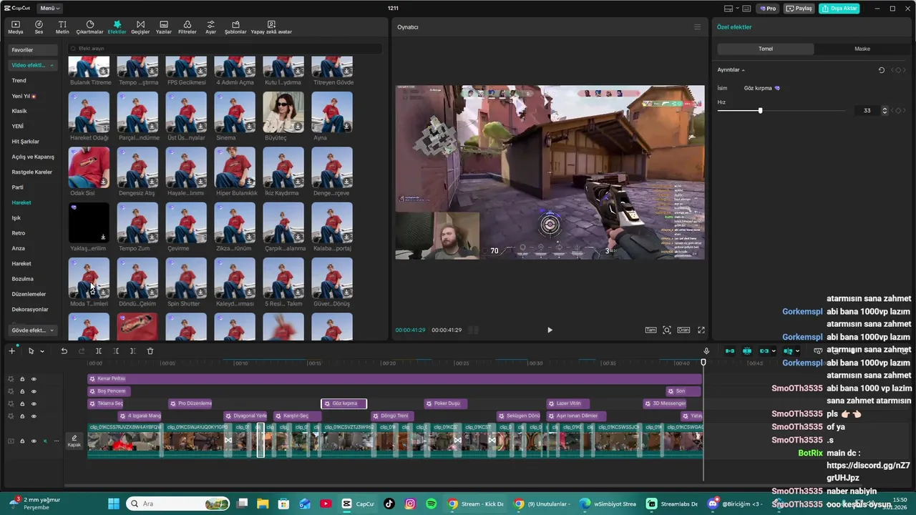916x515 pixels.
Task: Click the Pro upgrade button
Action: [769, 9]
